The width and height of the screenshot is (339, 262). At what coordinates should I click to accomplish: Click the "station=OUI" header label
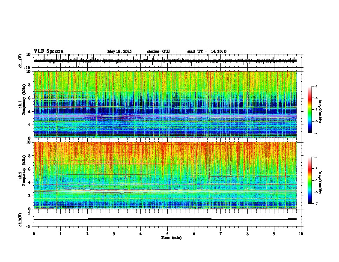[158, 51]
